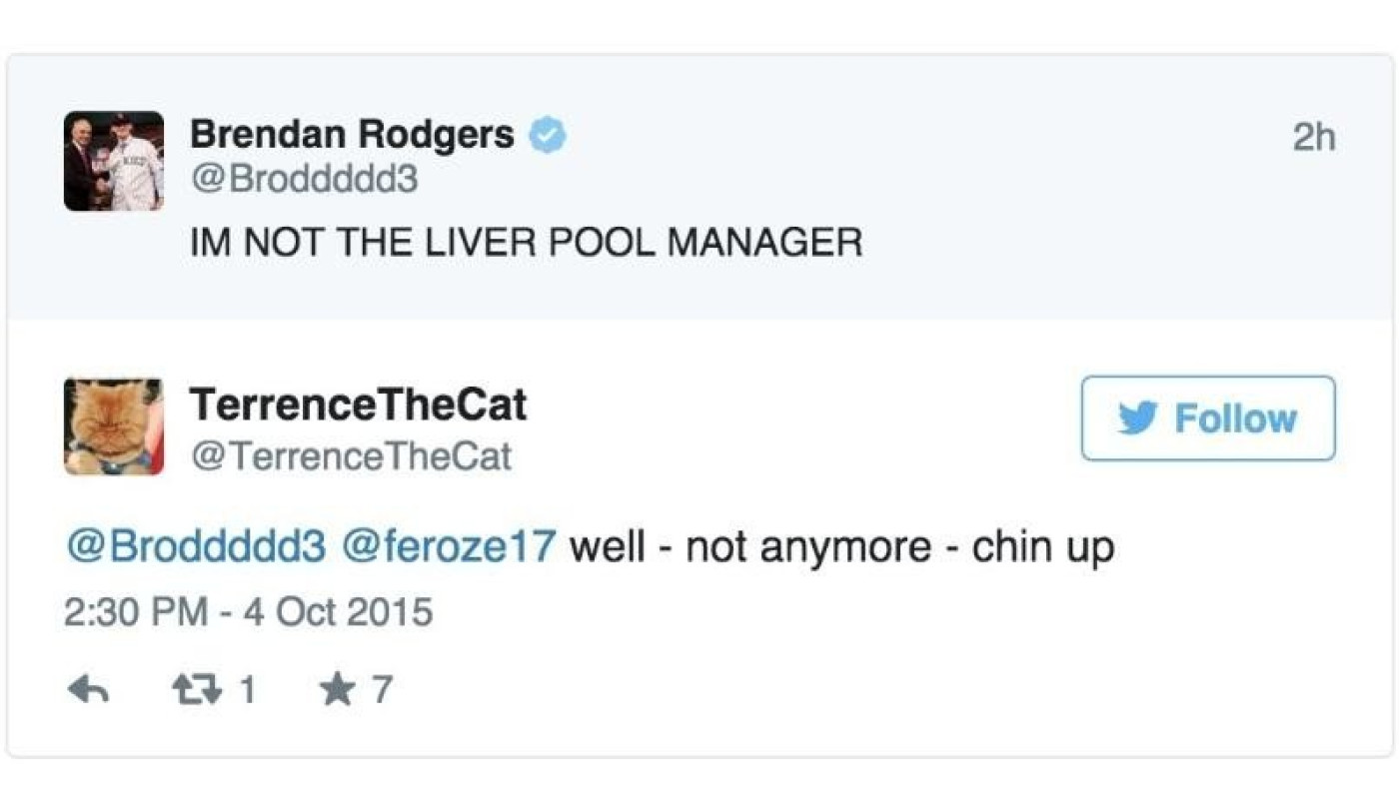
Task: Follow TerrenceTheCat
Action: click(x=1208, y=418)
